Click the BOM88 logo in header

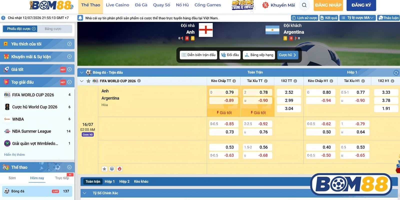51,5
